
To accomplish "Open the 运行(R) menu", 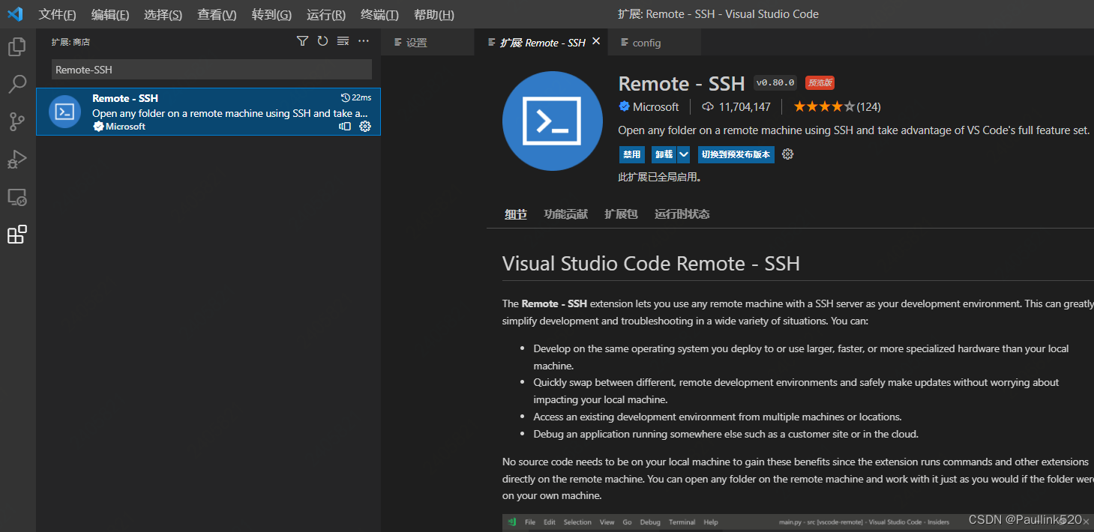I will coord(326,15).
